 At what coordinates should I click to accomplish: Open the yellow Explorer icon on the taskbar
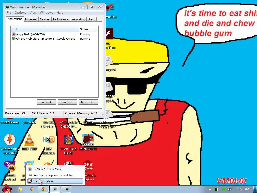(x=20, y=189)
